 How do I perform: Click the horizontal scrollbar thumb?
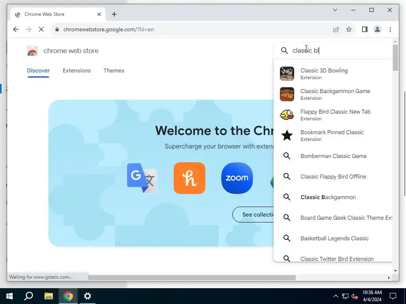tap(192, 277)
